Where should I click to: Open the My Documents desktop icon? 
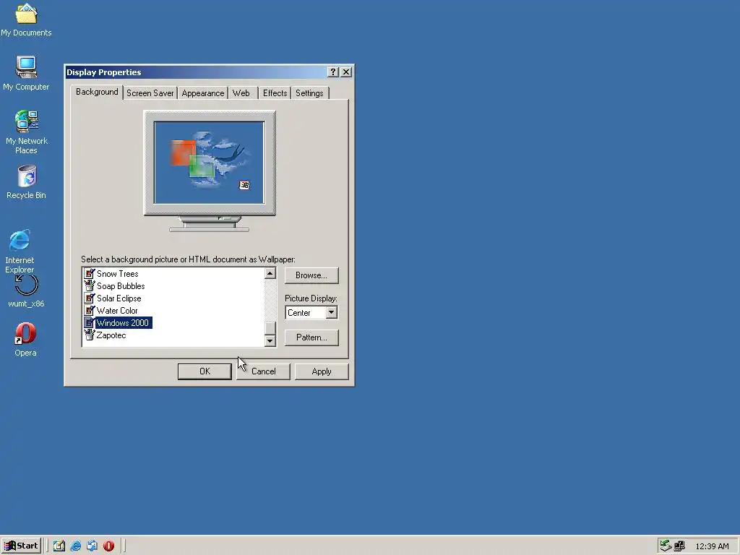(x=26, y=20)
